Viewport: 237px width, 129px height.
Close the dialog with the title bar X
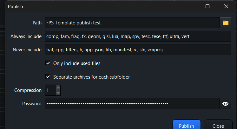[x=226, y=6]
